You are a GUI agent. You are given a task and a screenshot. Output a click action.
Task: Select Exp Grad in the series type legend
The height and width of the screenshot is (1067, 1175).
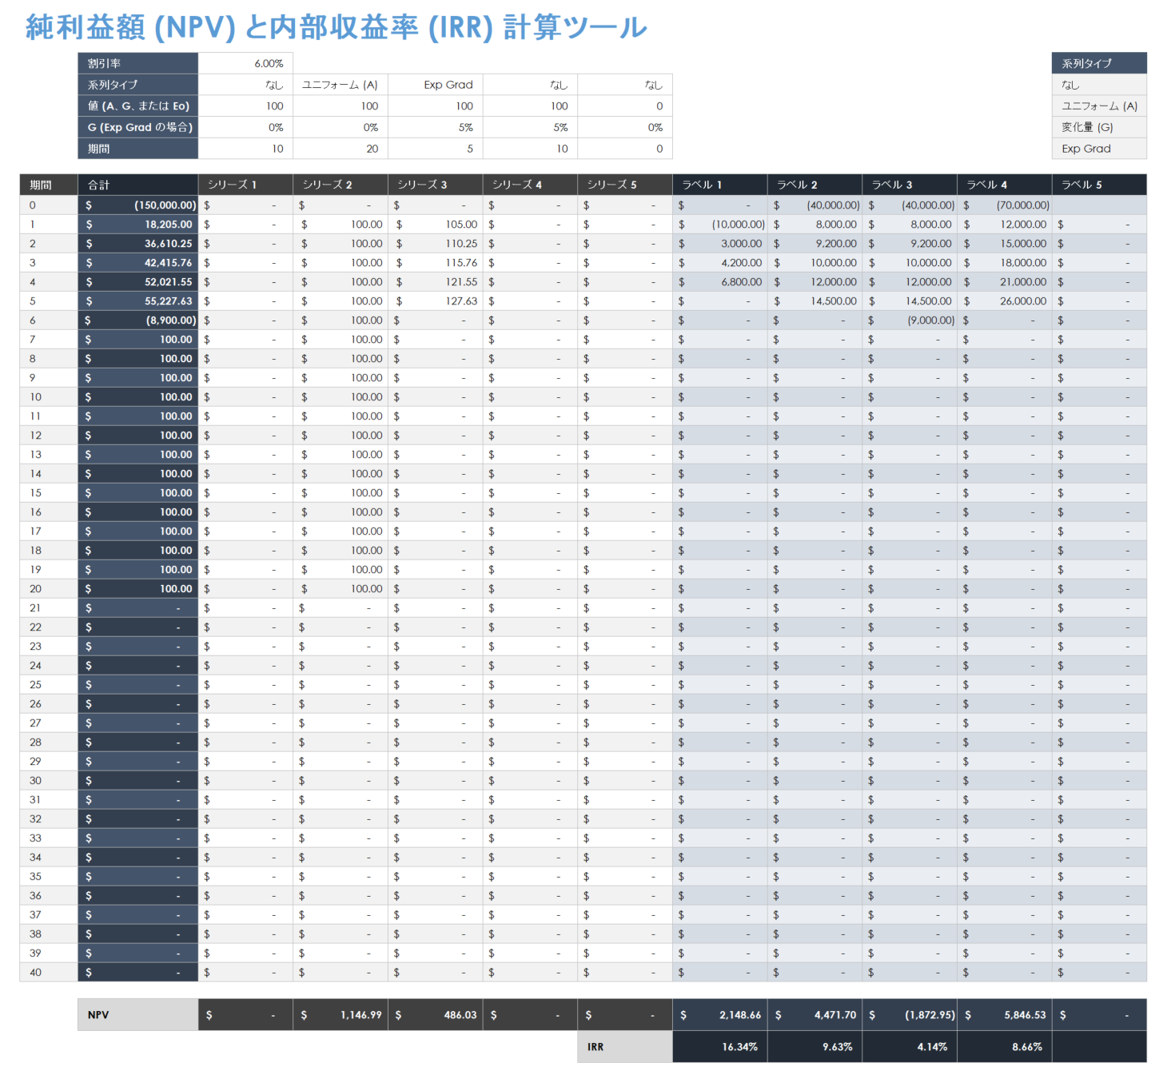1099,149
